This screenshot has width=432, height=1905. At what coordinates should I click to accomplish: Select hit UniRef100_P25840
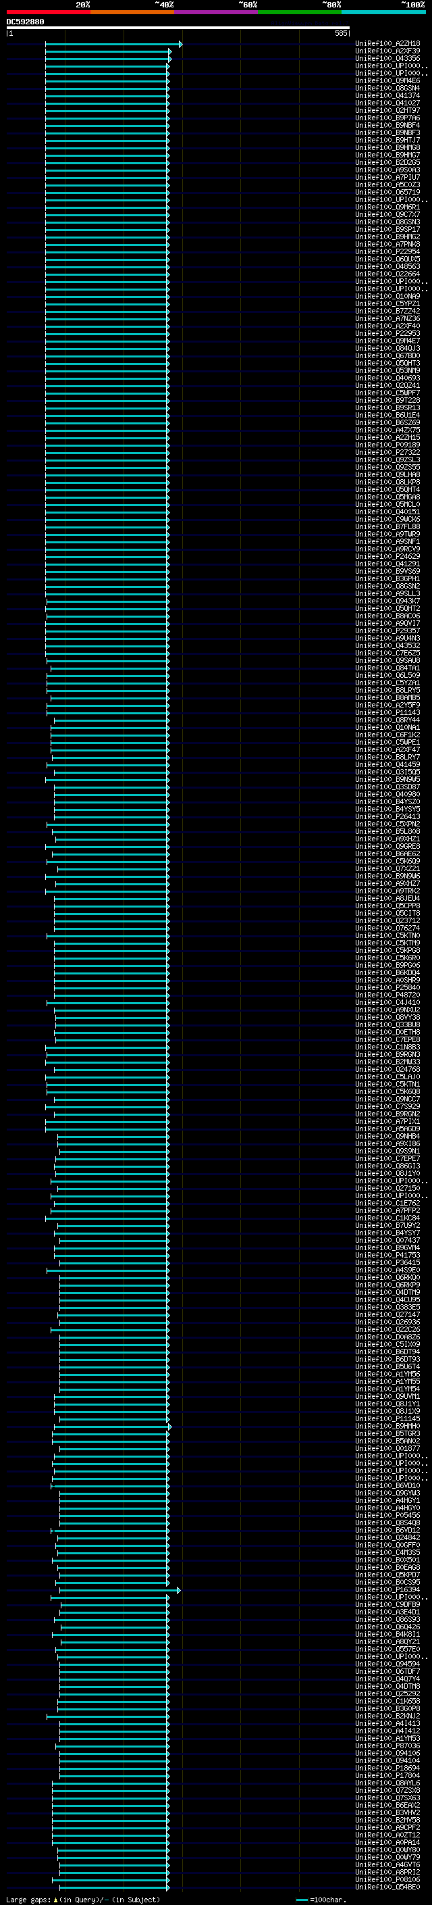click(x=387, y=988)
